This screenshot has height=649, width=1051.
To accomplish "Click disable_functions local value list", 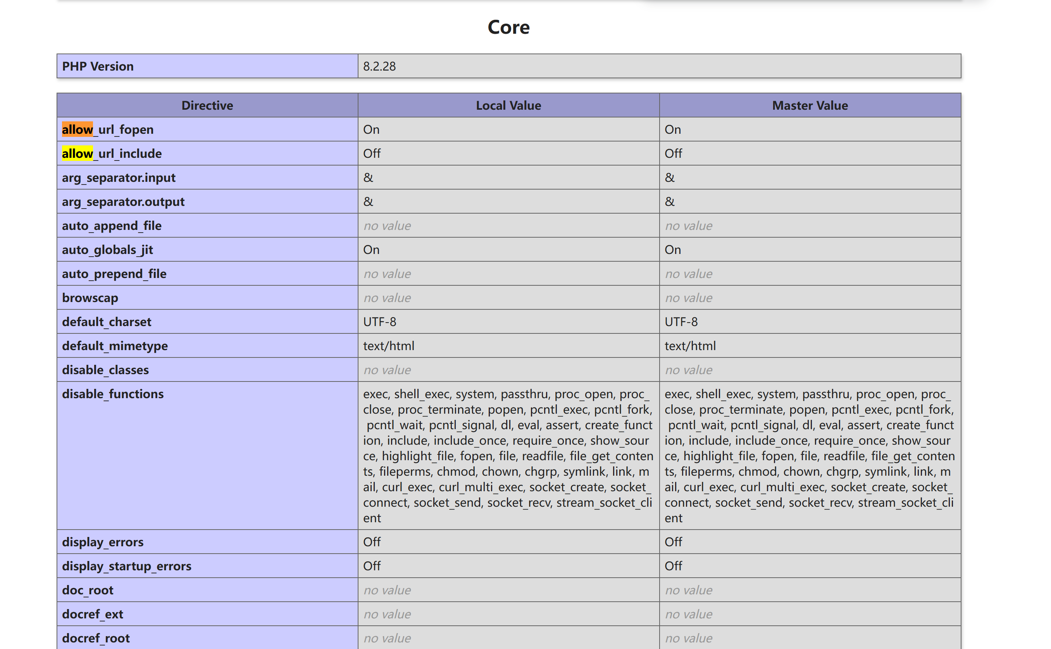I will pos(508,456).
